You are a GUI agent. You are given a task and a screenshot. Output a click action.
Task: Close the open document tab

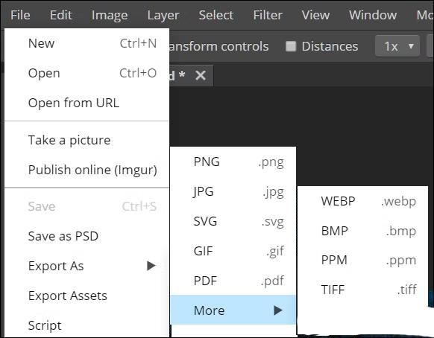pos(201,75)
